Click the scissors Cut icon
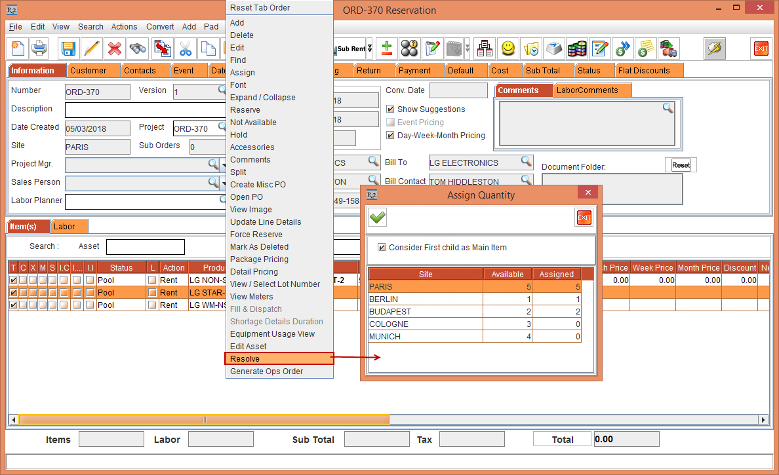Screen dimensions: 779x475 click(186, 48)
